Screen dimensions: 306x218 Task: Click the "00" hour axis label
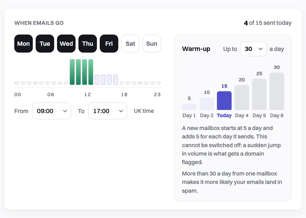click(17, 95)
